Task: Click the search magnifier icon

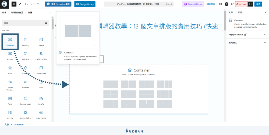Action: pos(46,23)
